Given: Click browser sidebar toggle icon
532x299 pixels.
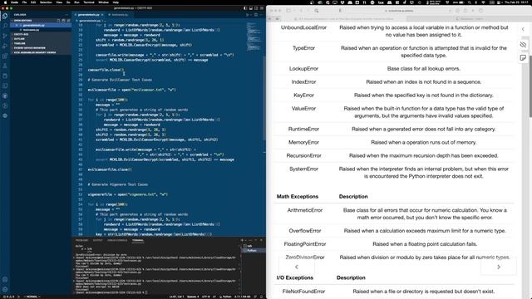Looking at the screenshot, I should pyautogui.click(x=288, y=11).
